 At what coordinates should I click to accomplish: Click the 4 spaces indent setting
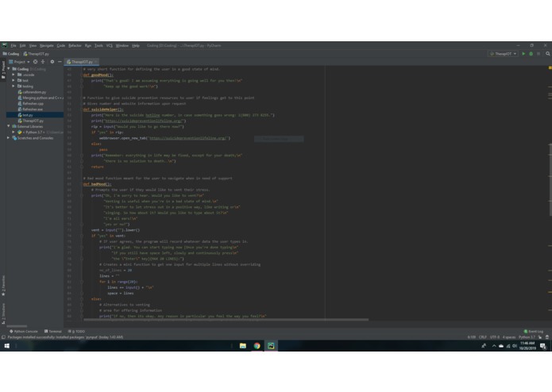(509, 337)
